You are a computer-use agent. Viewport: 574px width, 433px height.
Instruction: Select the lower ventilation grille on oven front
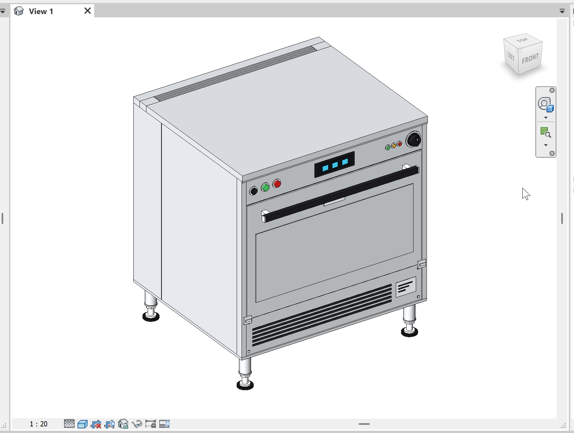pyautogui.click(x=322, y=315)
